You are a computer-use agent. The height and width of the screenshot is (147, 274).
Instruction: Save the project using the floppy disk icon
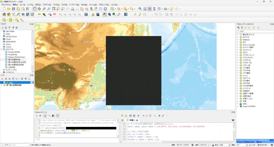[x=13, y=9]
